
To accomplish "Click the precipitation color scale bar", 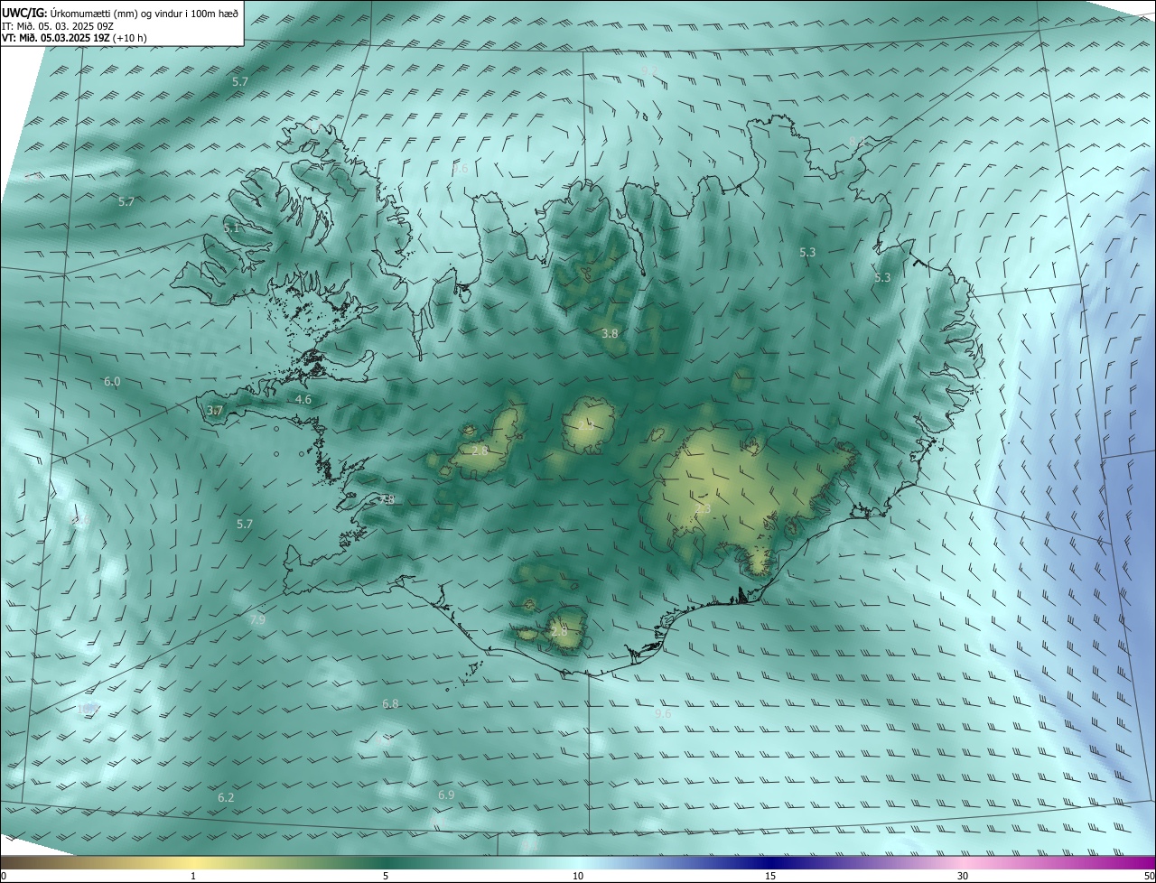I will click(578, 862).
